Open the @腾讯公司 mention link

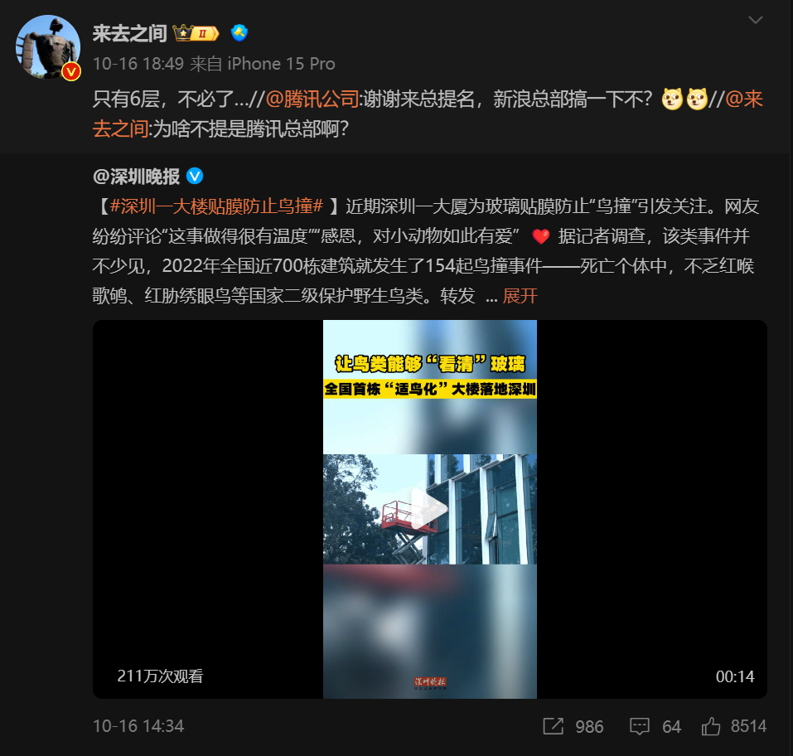312,99
